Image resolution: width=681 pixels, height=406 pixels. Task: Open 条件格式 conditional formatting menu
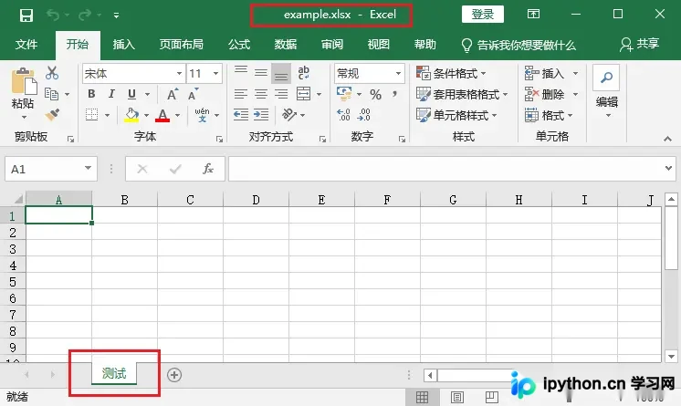coord(451,73)
